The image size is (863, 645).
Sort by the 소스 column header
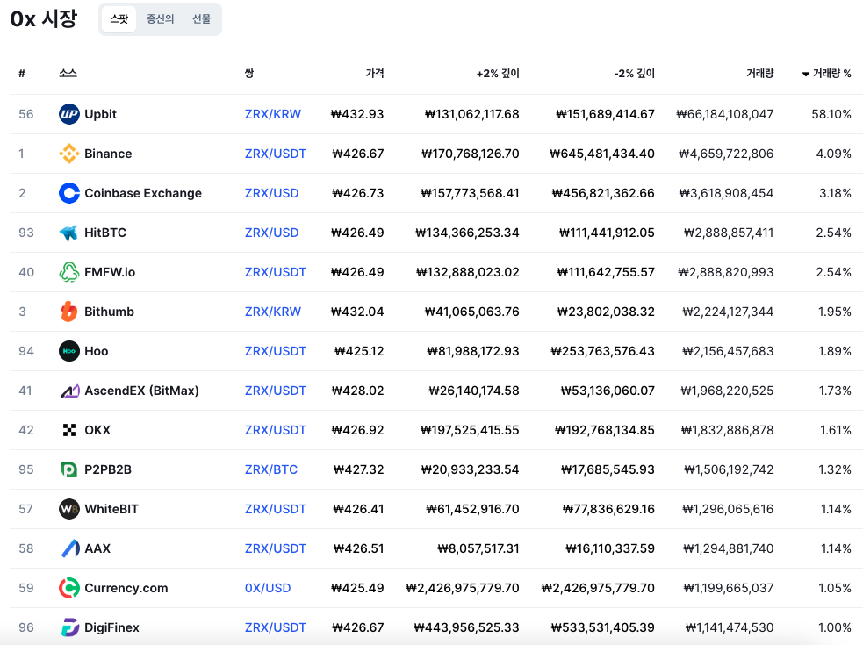(x=68, y=73)
